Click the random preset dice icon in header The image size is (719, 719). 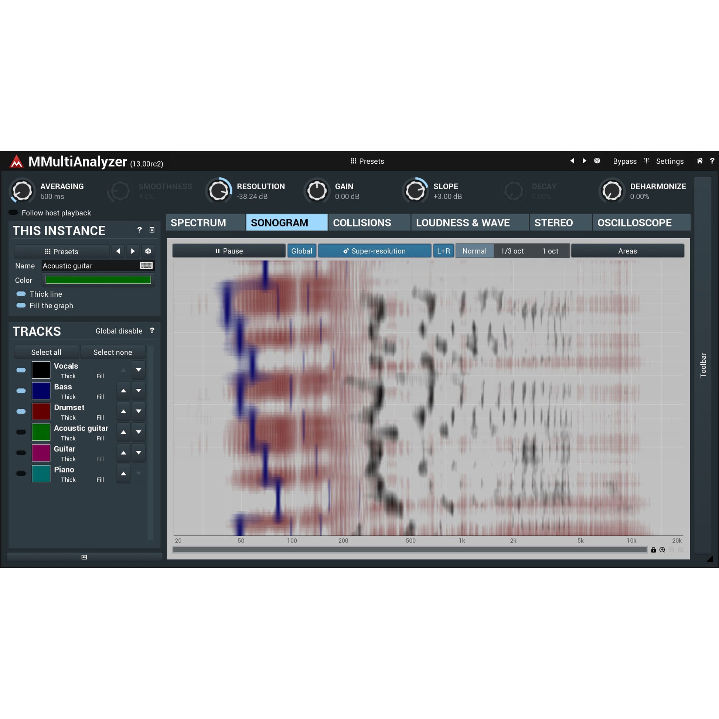click(597, 161)
